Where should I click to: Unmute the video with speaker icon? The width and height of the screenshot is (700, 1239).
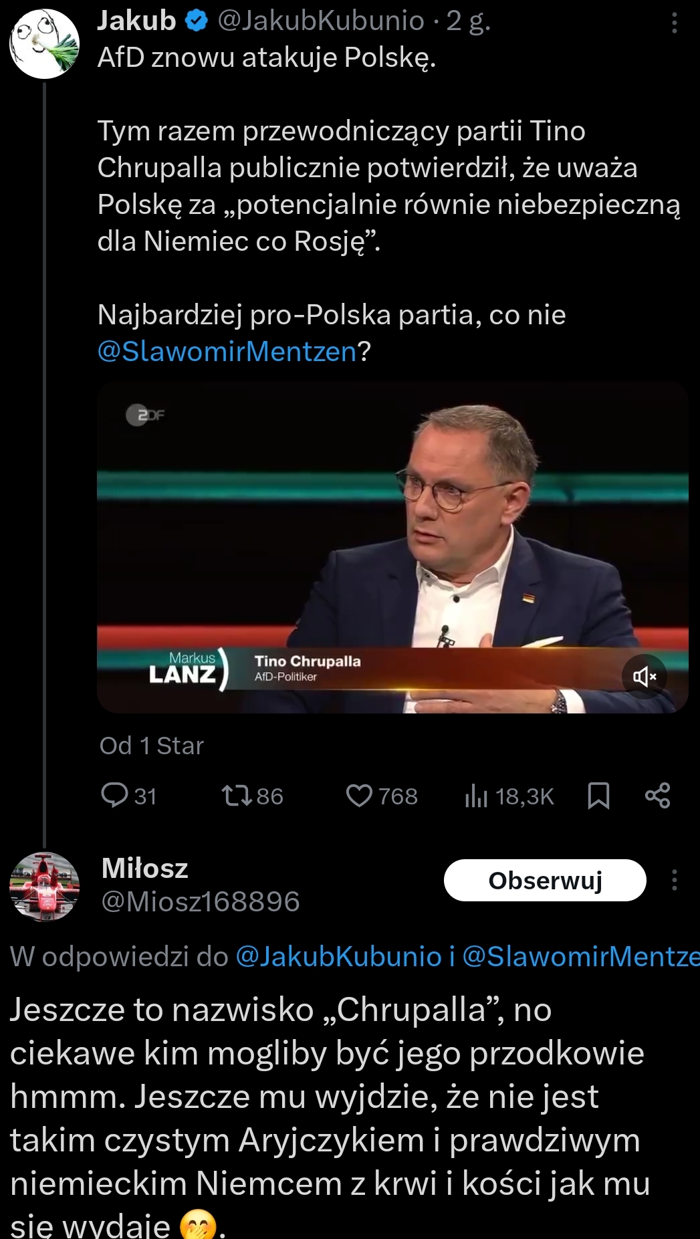click(644, 677)
